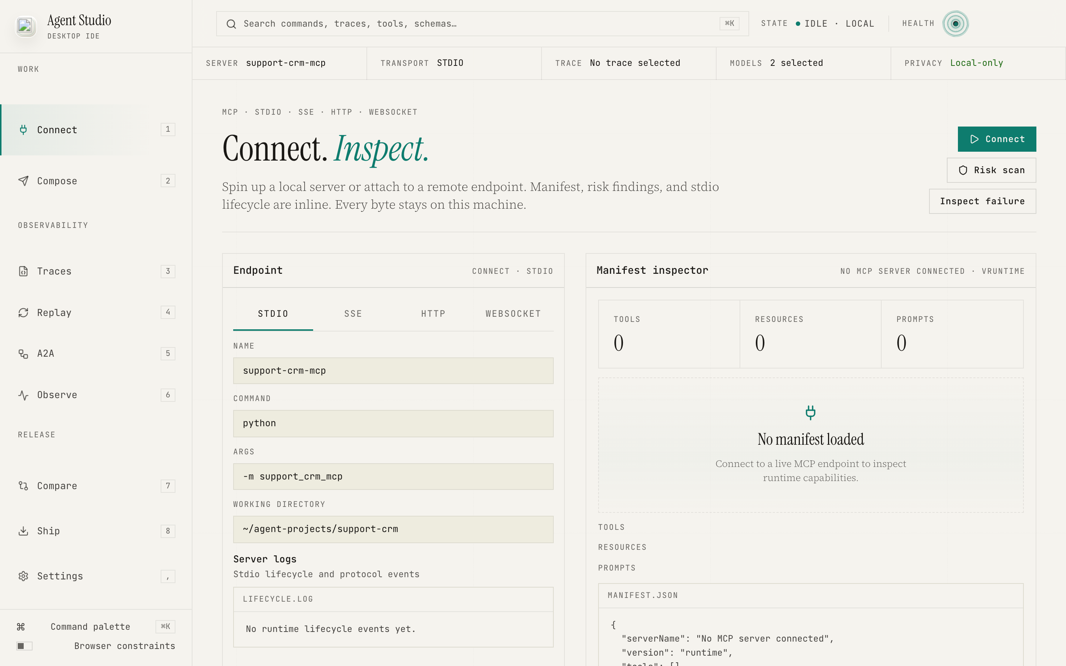
Task: Click the STATE IDLE · LOCAL status text
Action: point(818,24)
